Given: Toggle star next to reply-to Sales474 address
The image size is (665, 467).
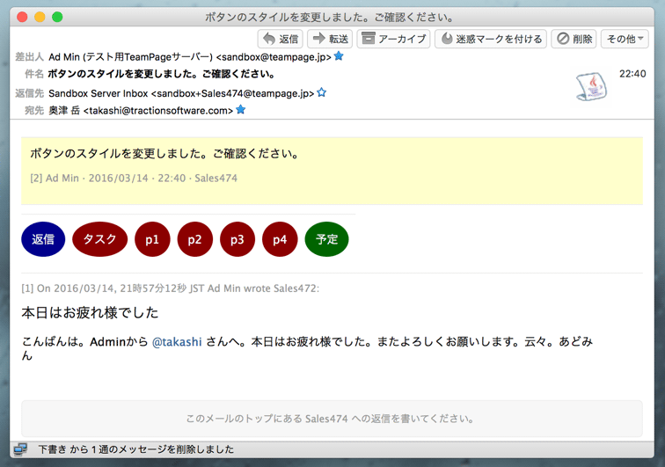Looking at the screenshot, I should pyautogui.click(x=321, y=92).
